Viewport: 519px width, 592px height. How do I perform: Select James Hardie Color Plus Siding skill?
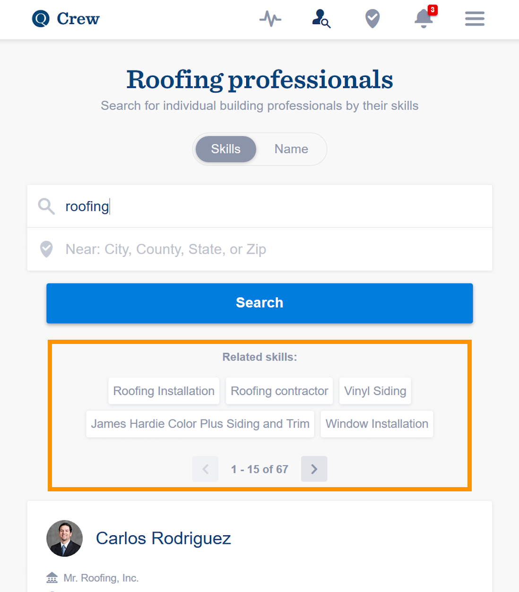pos(200,424)
